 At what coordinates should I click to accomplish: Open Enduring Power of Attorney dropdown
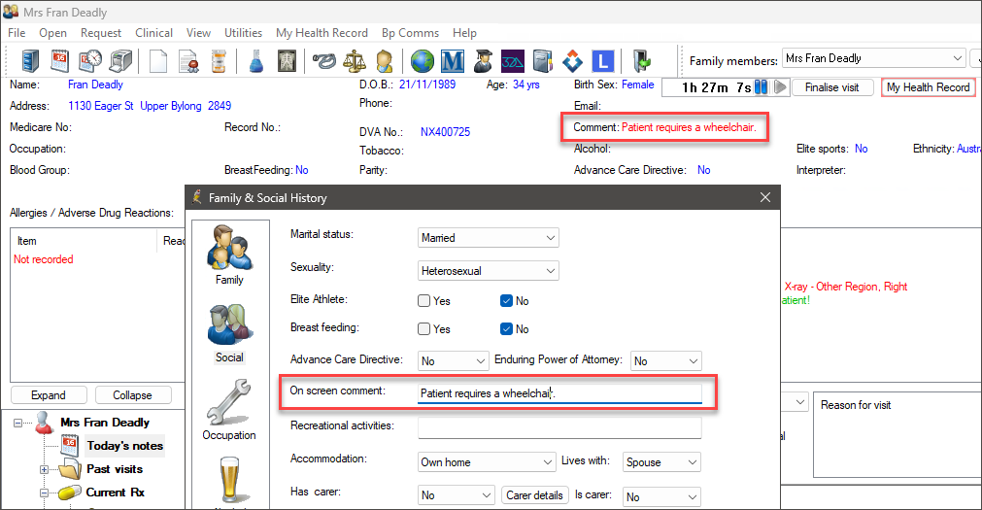point(665,360)
